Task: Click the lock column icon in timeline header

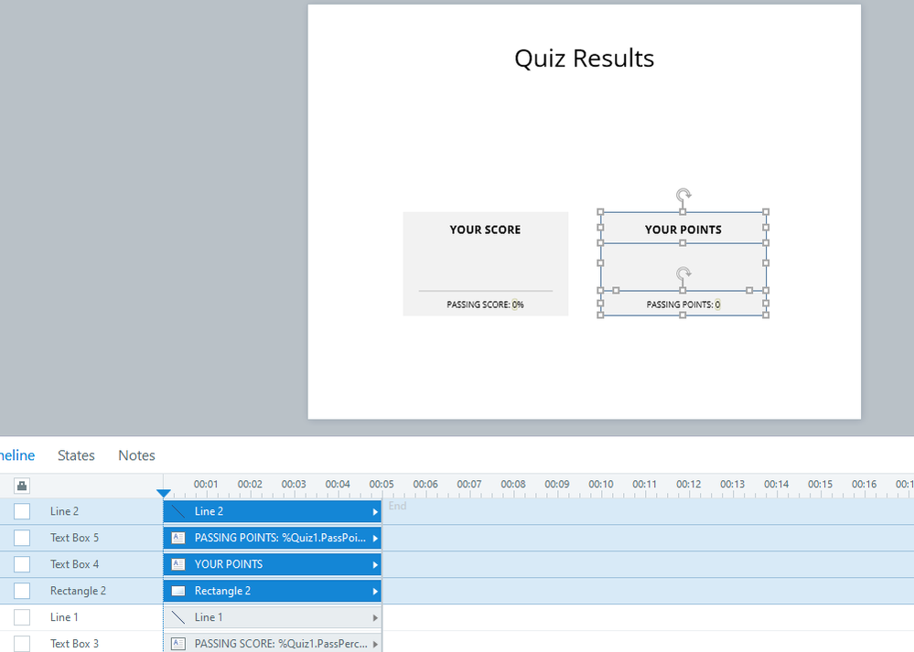Action: (x=22, y=486)
